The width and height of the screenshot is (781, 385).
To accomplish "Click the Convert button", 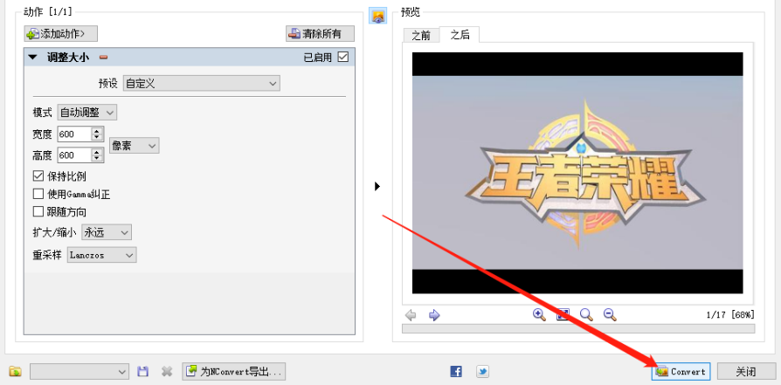I will 681,371.
